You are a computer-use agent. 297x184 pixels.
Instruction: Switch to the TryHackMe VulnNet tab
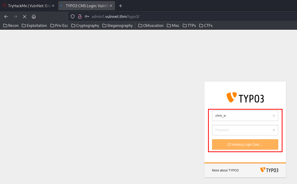pos(29,6)
